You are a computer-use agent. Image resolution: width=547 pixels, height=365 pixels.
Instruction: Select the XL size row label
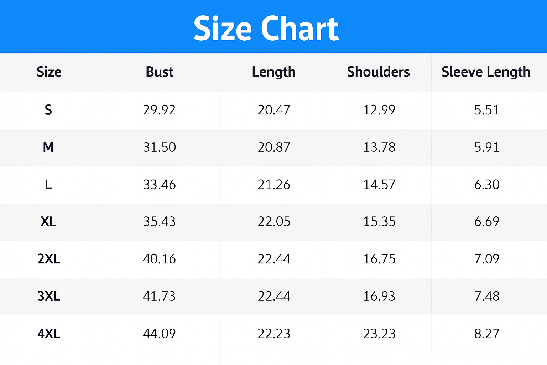click(48, 222)
